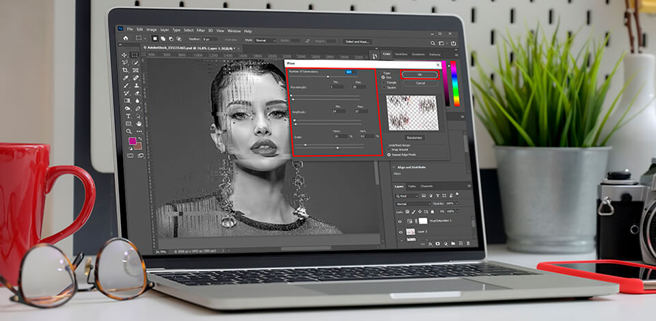Select the Rectangular Marquee tool in toolbox
Screen dimensions: 656x321
[135, 55]
